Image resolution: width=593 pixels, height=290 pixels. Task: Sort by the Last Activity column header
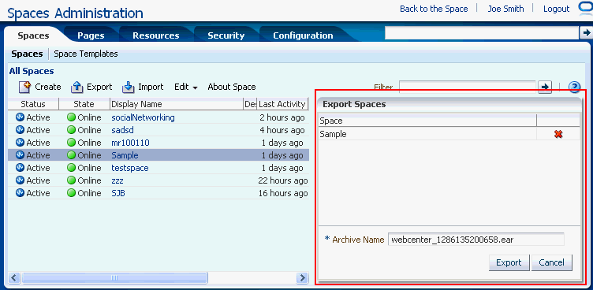pos(282,104)
